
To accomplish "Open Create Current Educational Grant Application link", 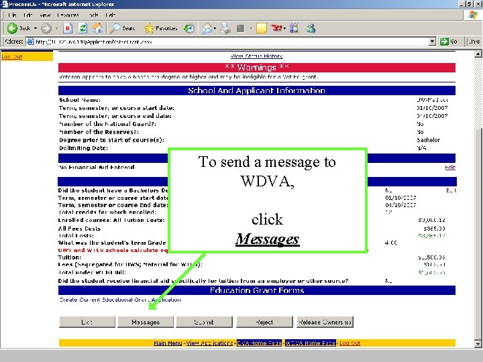I will [120, 300].
